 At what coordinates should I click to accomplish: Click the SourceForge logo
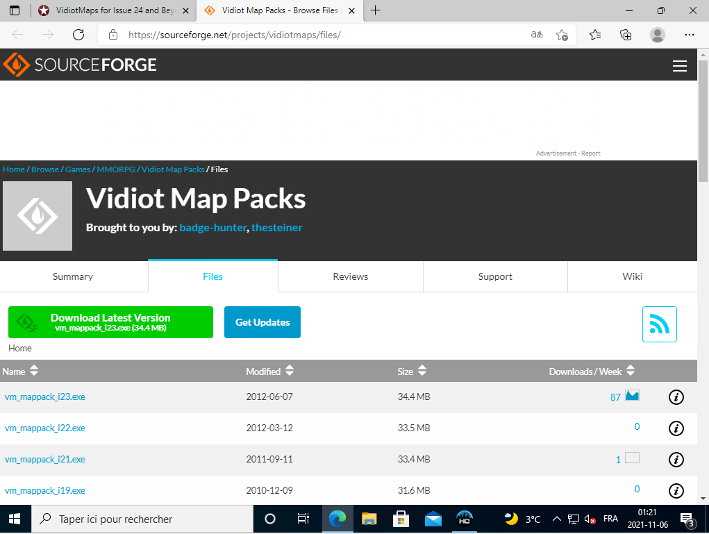point(80,65)
